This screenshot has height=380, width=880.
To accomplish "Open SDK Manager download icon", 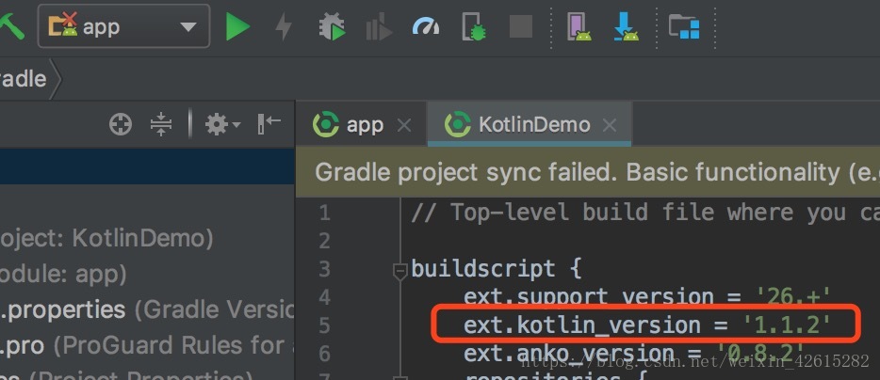I will [x=626, y=27].
